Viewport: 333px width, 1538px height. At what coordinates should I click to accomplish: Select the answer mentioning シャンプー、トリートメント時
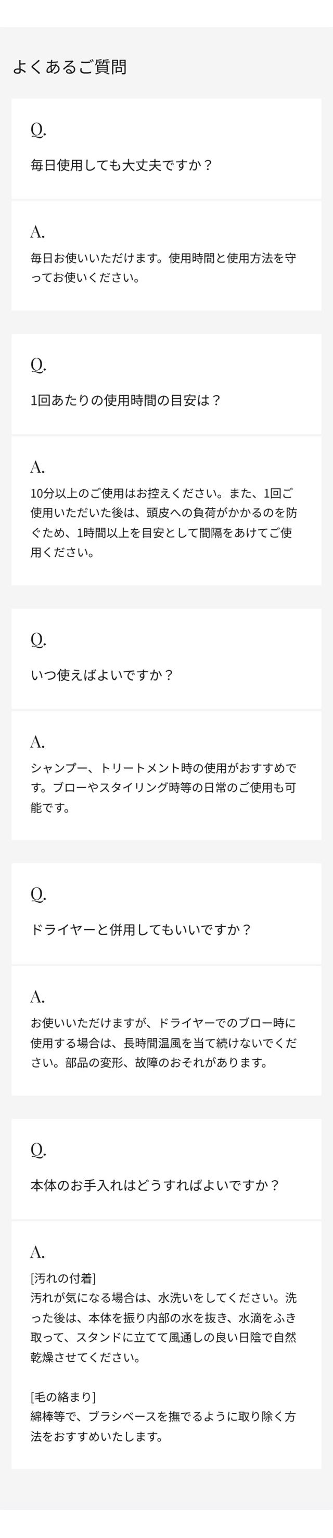[163, 788]
